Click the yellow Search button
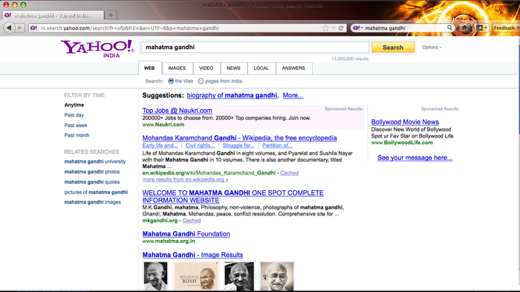Image resolution: width=520 pixels, height=292 pixels. [393, 47]
